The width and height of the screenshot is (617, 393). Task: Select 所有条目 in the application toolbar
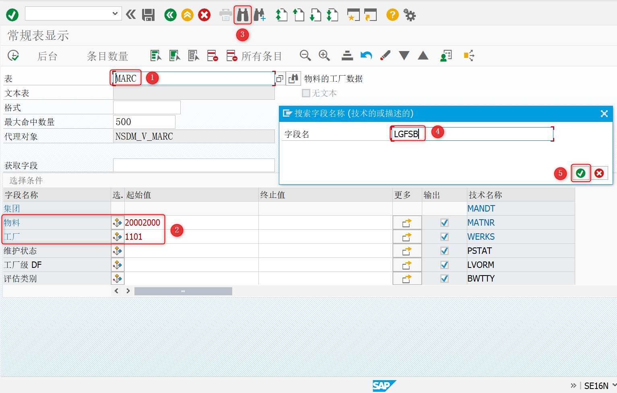point(261,56)
